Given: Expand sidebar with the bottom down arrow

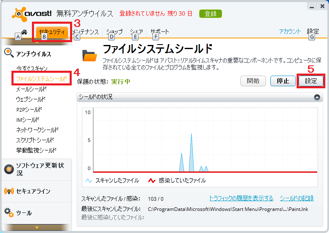Looking at the screenshot, I should pos(36,227).
